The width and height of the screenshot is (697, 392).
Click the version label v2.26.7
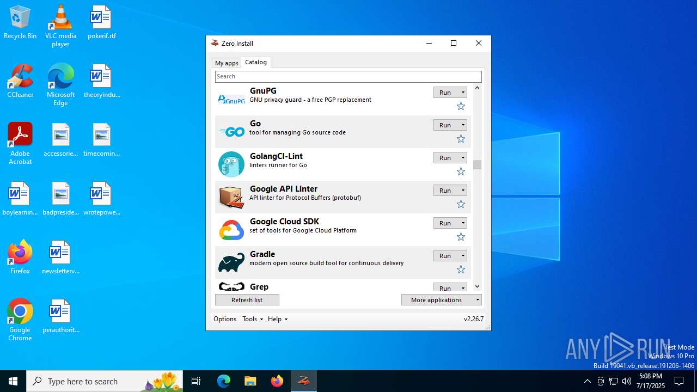[x=473, y=319]
